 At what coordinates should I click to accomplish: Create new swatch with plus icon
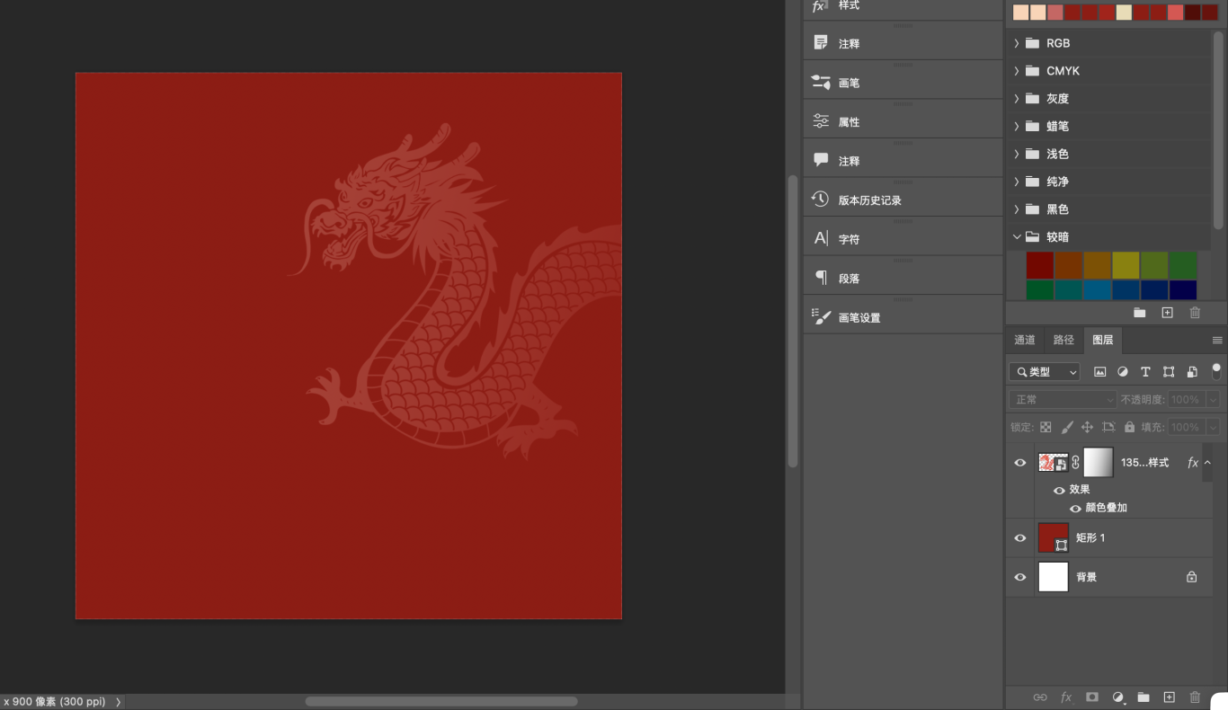pos(1167,313)
